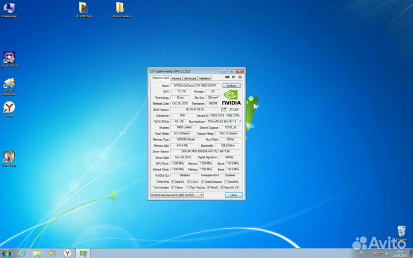Click the GPU-Z screenshot camera icon
This screenshot has width=413, height=258.
coord(227,77)
